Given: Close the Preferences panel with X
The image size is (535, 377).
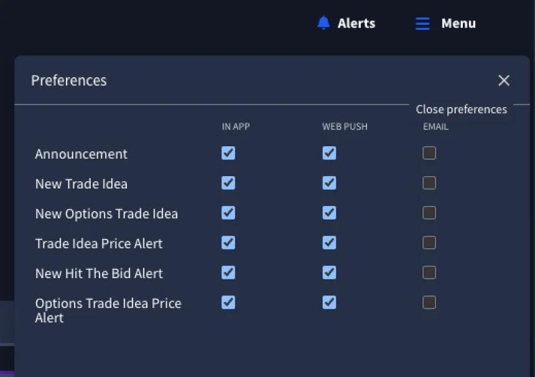Looking at the screenshot, I should [x=504, y=81].
